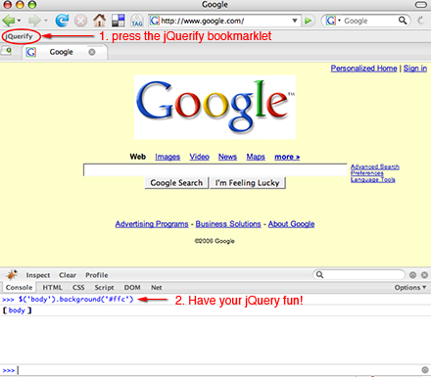Switch to the DOM tab

[132, 288]
